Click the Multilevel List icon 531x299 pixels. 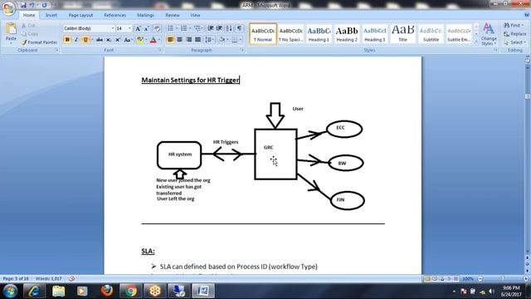(x=197, y=28)
